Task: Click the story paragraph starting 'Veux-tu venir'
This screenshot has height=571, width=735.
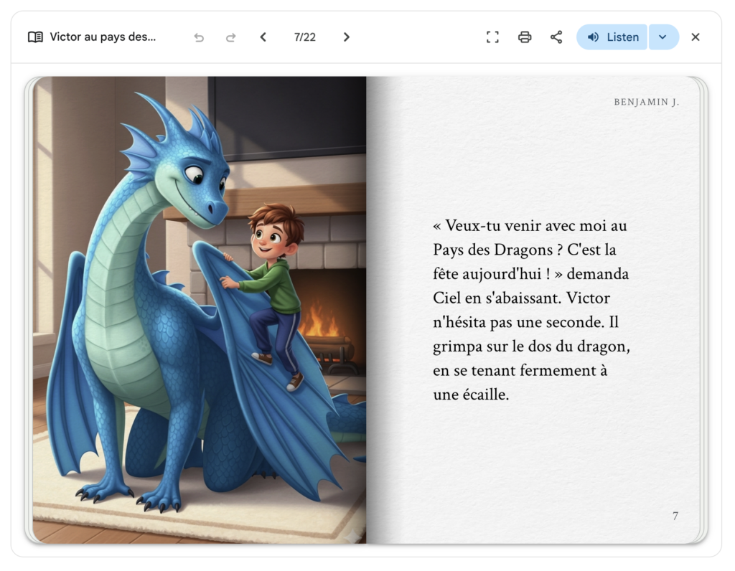Action: point(531,310)
